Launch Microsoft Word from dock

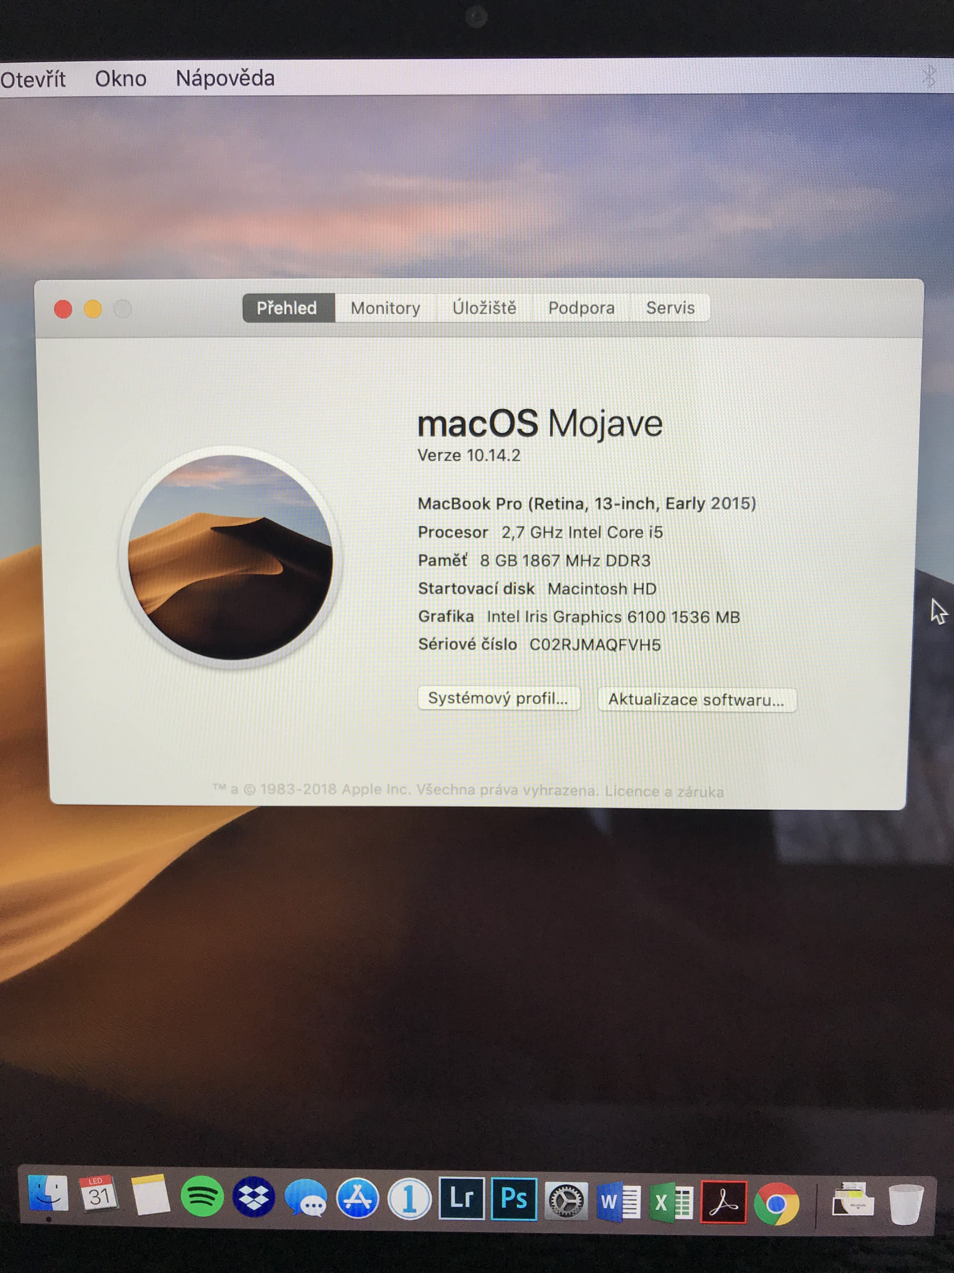[618, 1202]
